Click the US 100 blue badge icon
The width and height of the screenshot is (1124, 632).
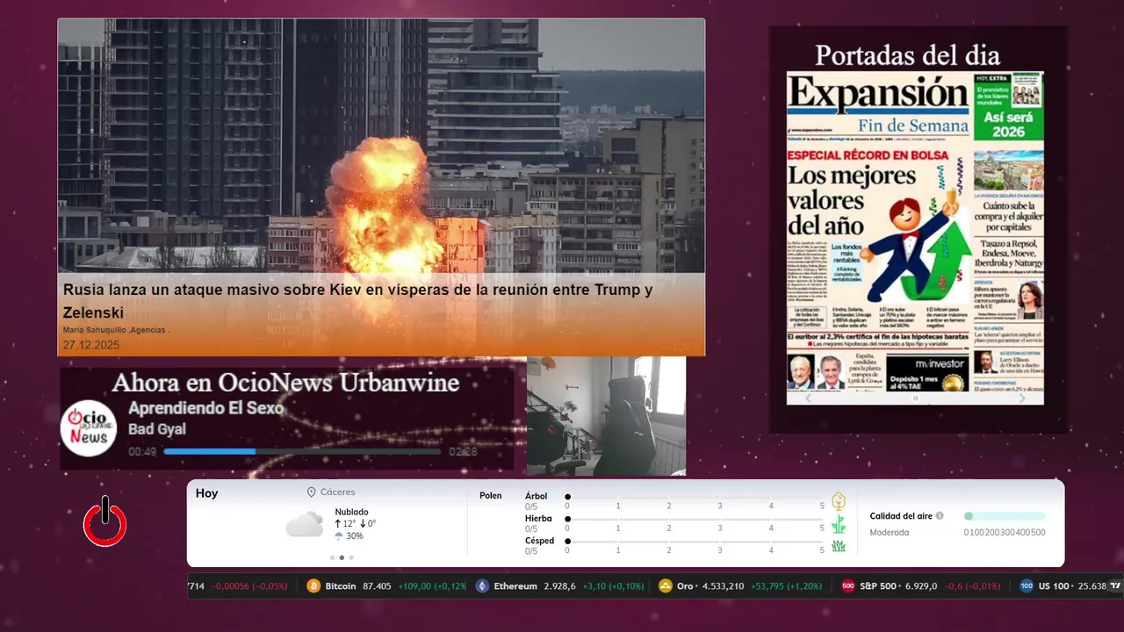1027,586
